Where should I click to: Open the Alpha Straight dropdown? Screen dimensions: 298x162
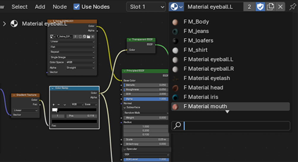(80, 68)
